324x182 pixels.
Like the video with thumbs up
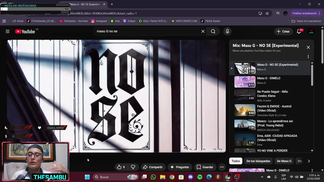(x=121, y=167)
